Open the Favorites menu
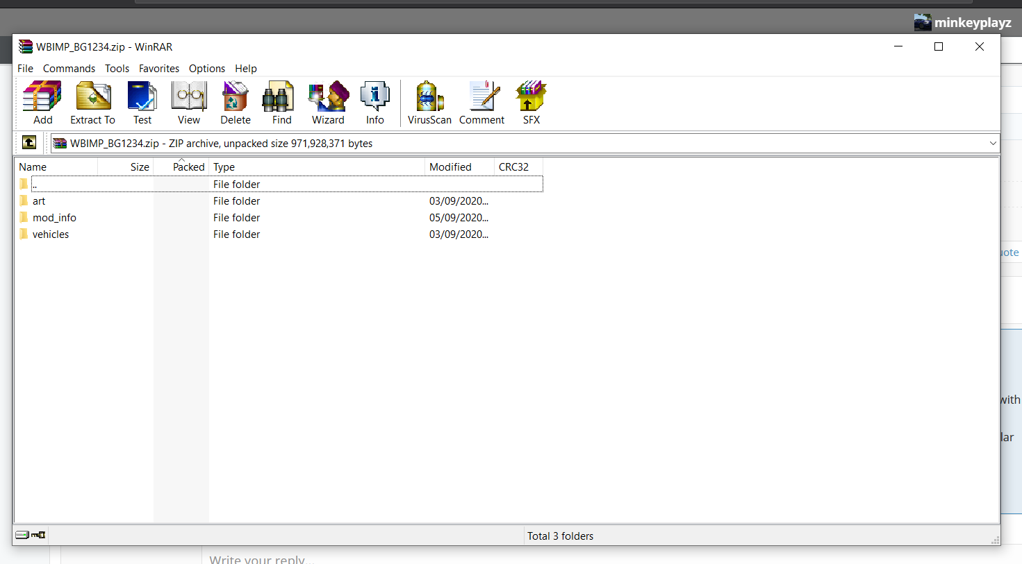This screenshot has height=564, width=1022. point(159,68)
